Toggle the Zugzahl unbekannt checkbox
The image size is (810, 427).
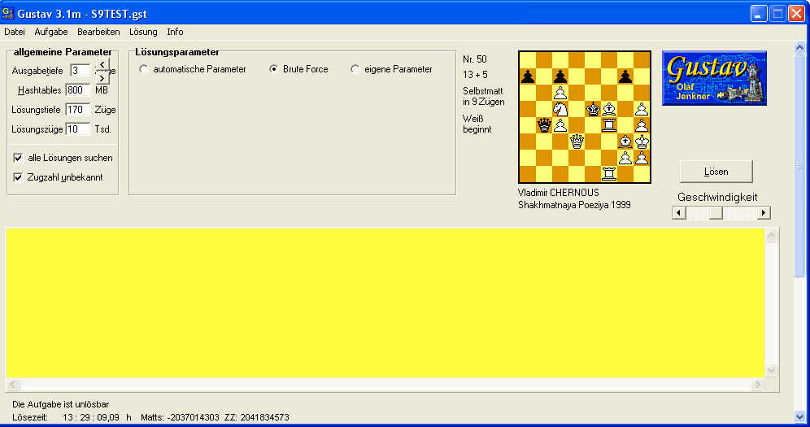coord(19,177)
